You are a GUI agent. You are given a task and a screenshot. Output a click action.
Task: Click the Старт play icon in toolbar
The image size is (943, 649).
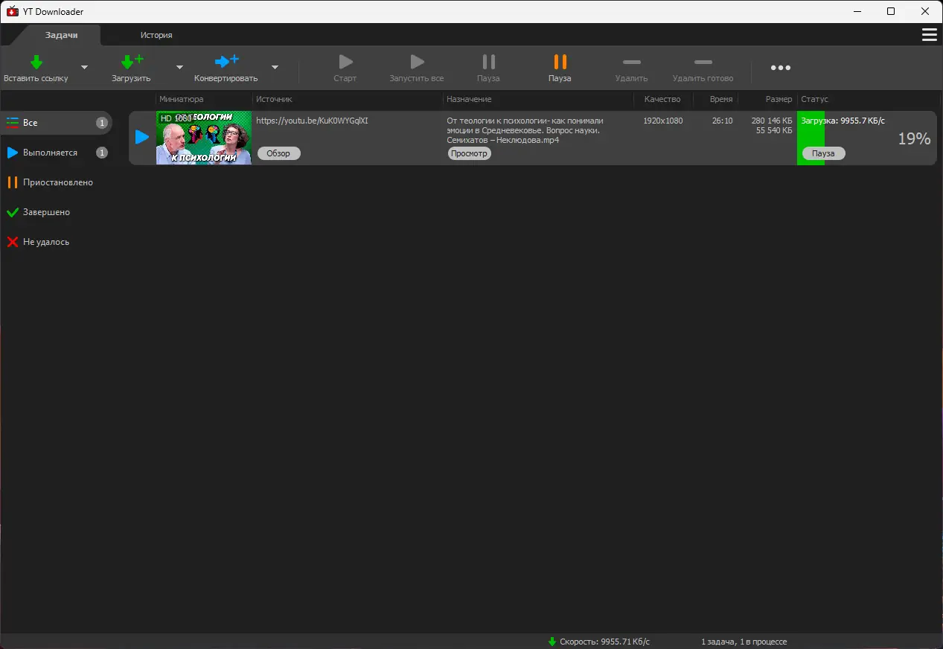(x=345, y=62)
